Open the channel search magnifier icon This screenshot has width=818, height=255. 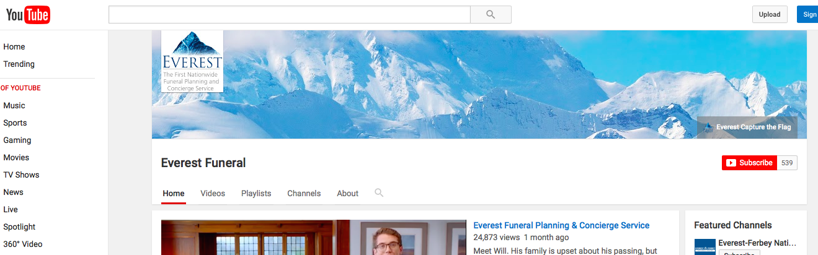tap(379, 192)
